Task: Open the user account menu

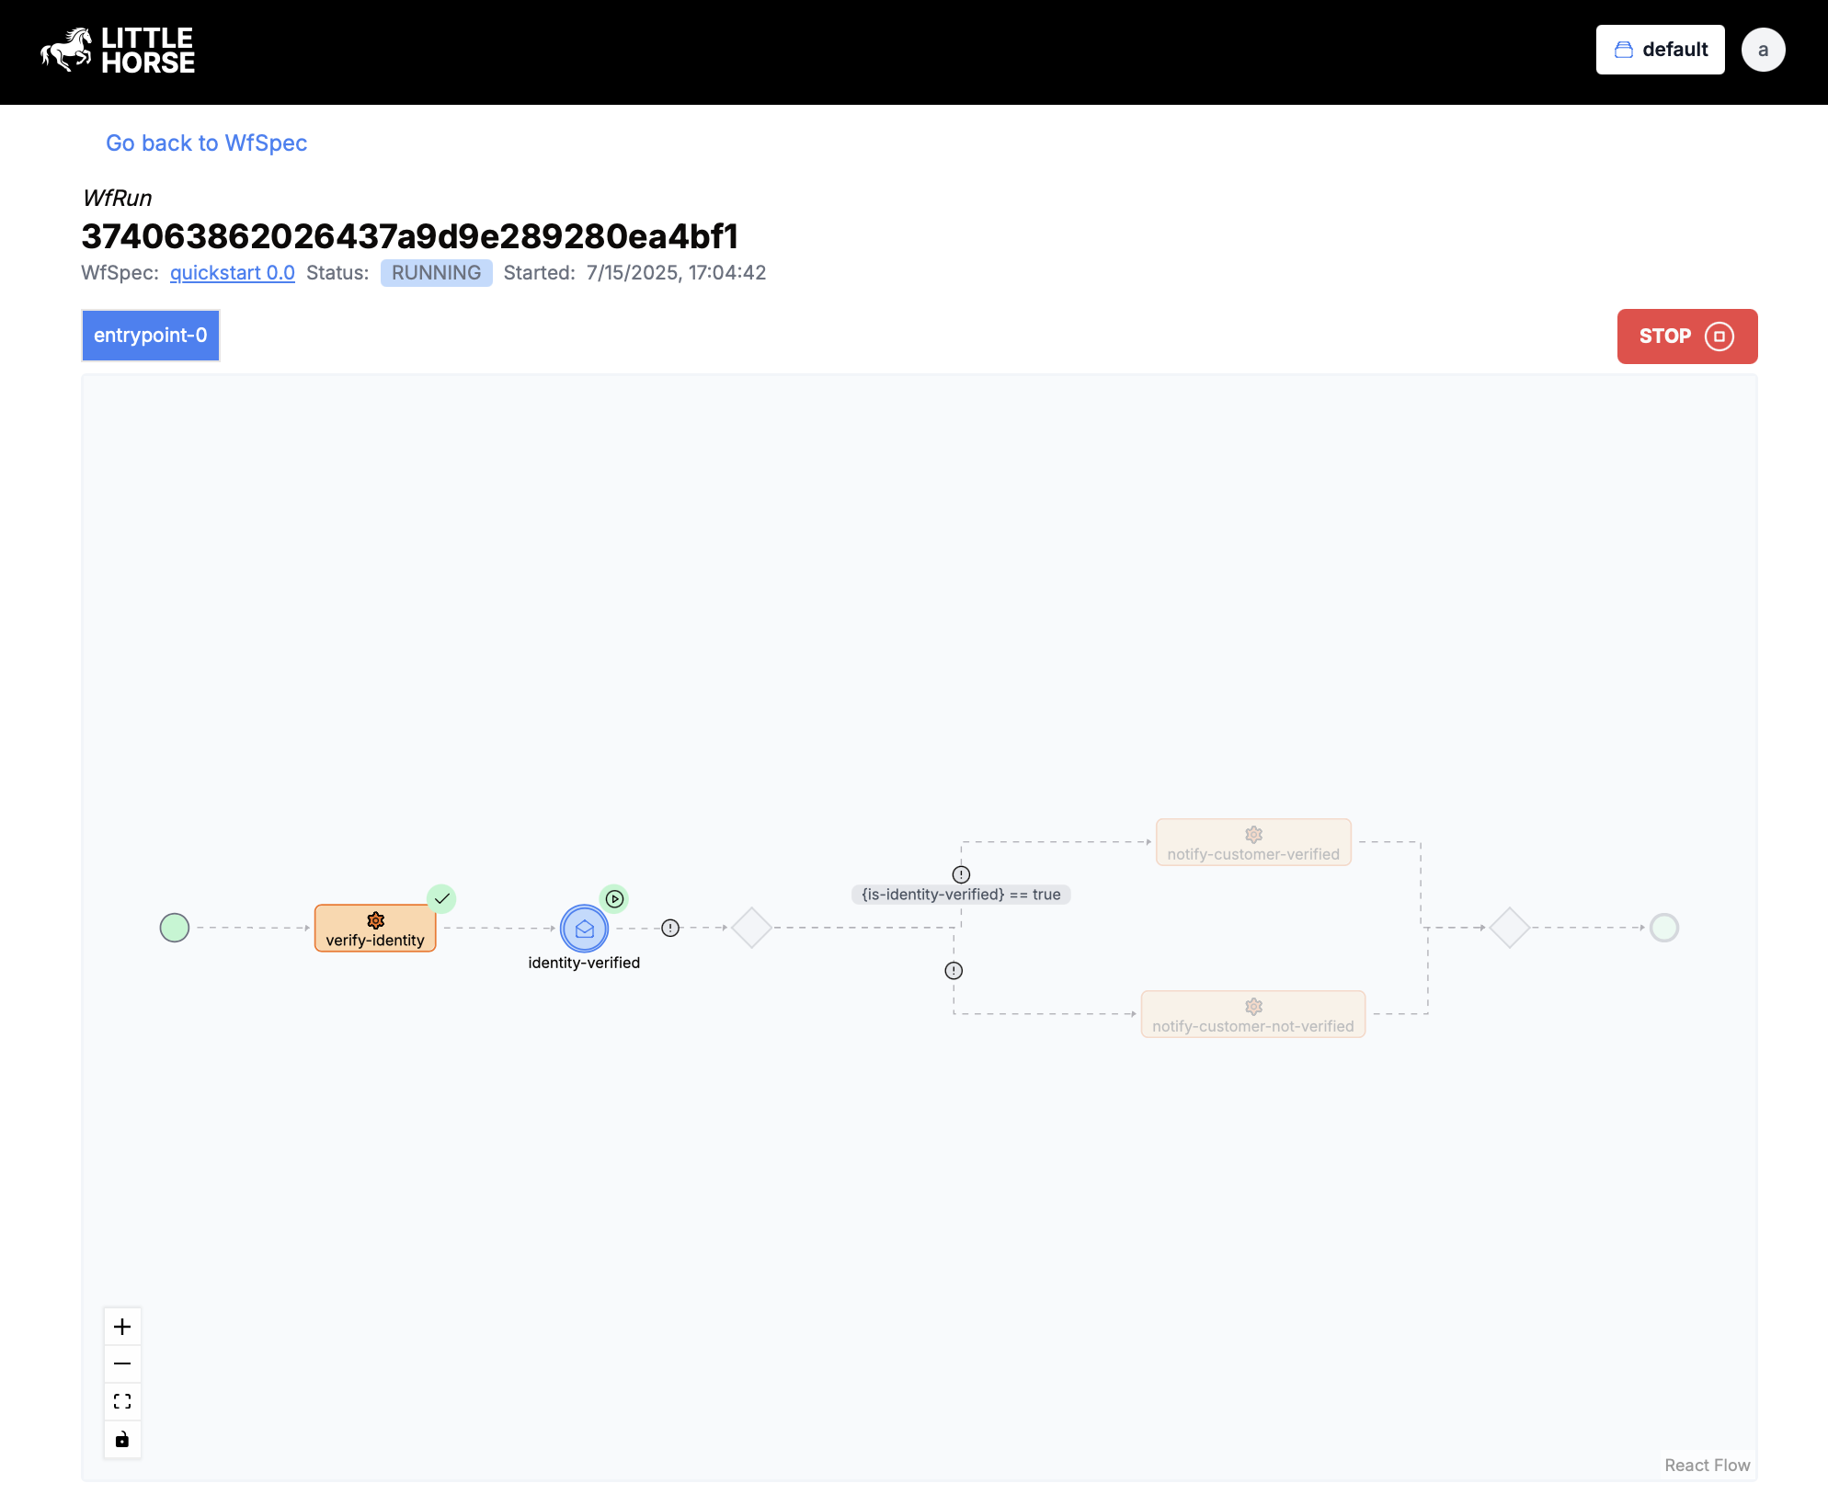Action: 1763,50
